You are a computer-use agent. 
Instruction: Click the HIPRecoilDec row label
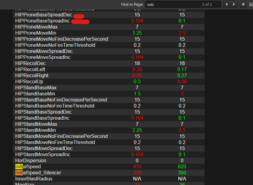tap(30, 63)
